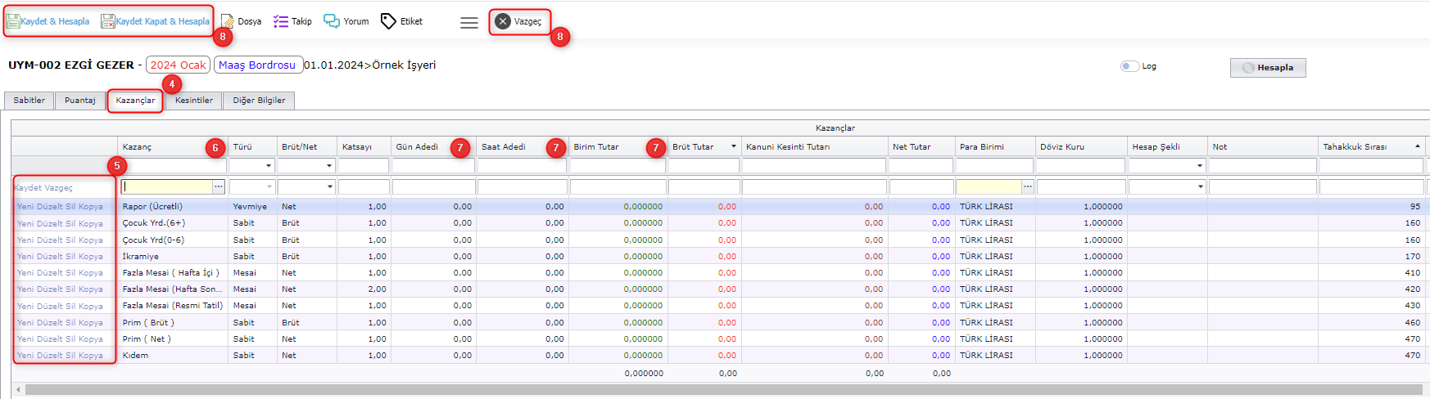Viewport: 1430px width, 399px height.
Task: Open the Türü dropdown in the edit row
Action: (x=268, y=187)
